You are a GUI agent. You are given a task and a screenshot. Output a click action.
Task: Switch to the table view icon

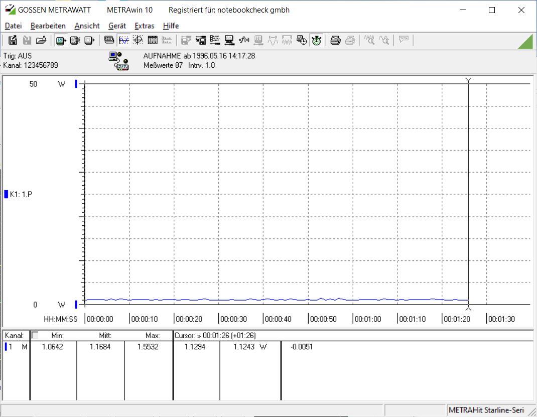[x=153, y=40]
